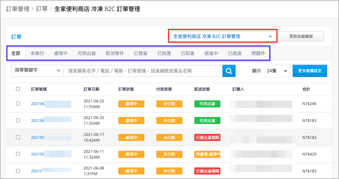
Task: Open the 問題件 tab
Action: [x=258, y=53]
